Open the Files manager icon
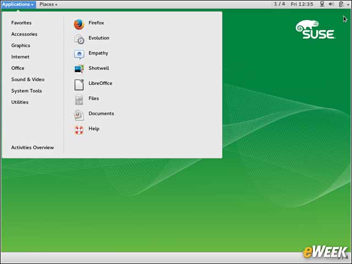352x264 pixels. pyautogui.click(x=79, y=100)
